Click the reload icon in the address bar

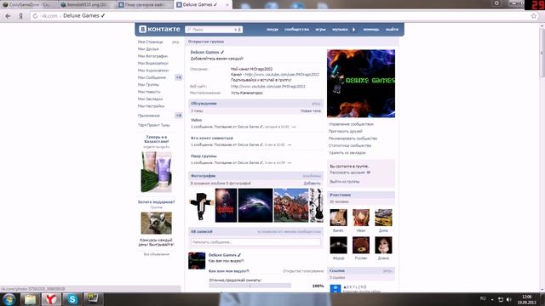pos(35,16)
